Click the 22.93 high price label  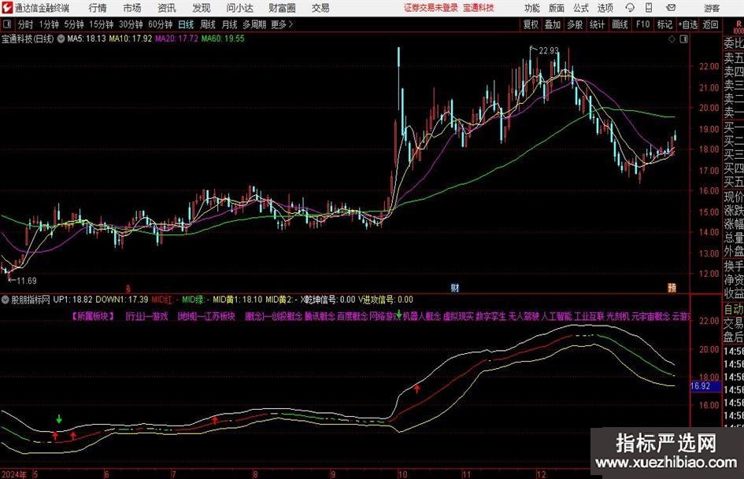[549, 50]
